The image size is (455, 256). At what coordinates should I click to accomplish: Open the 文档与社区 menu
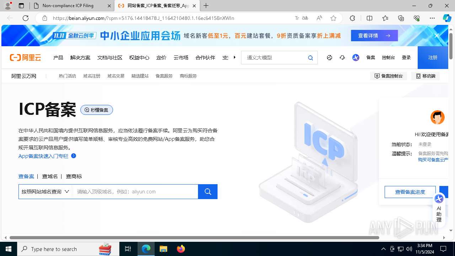110,58
